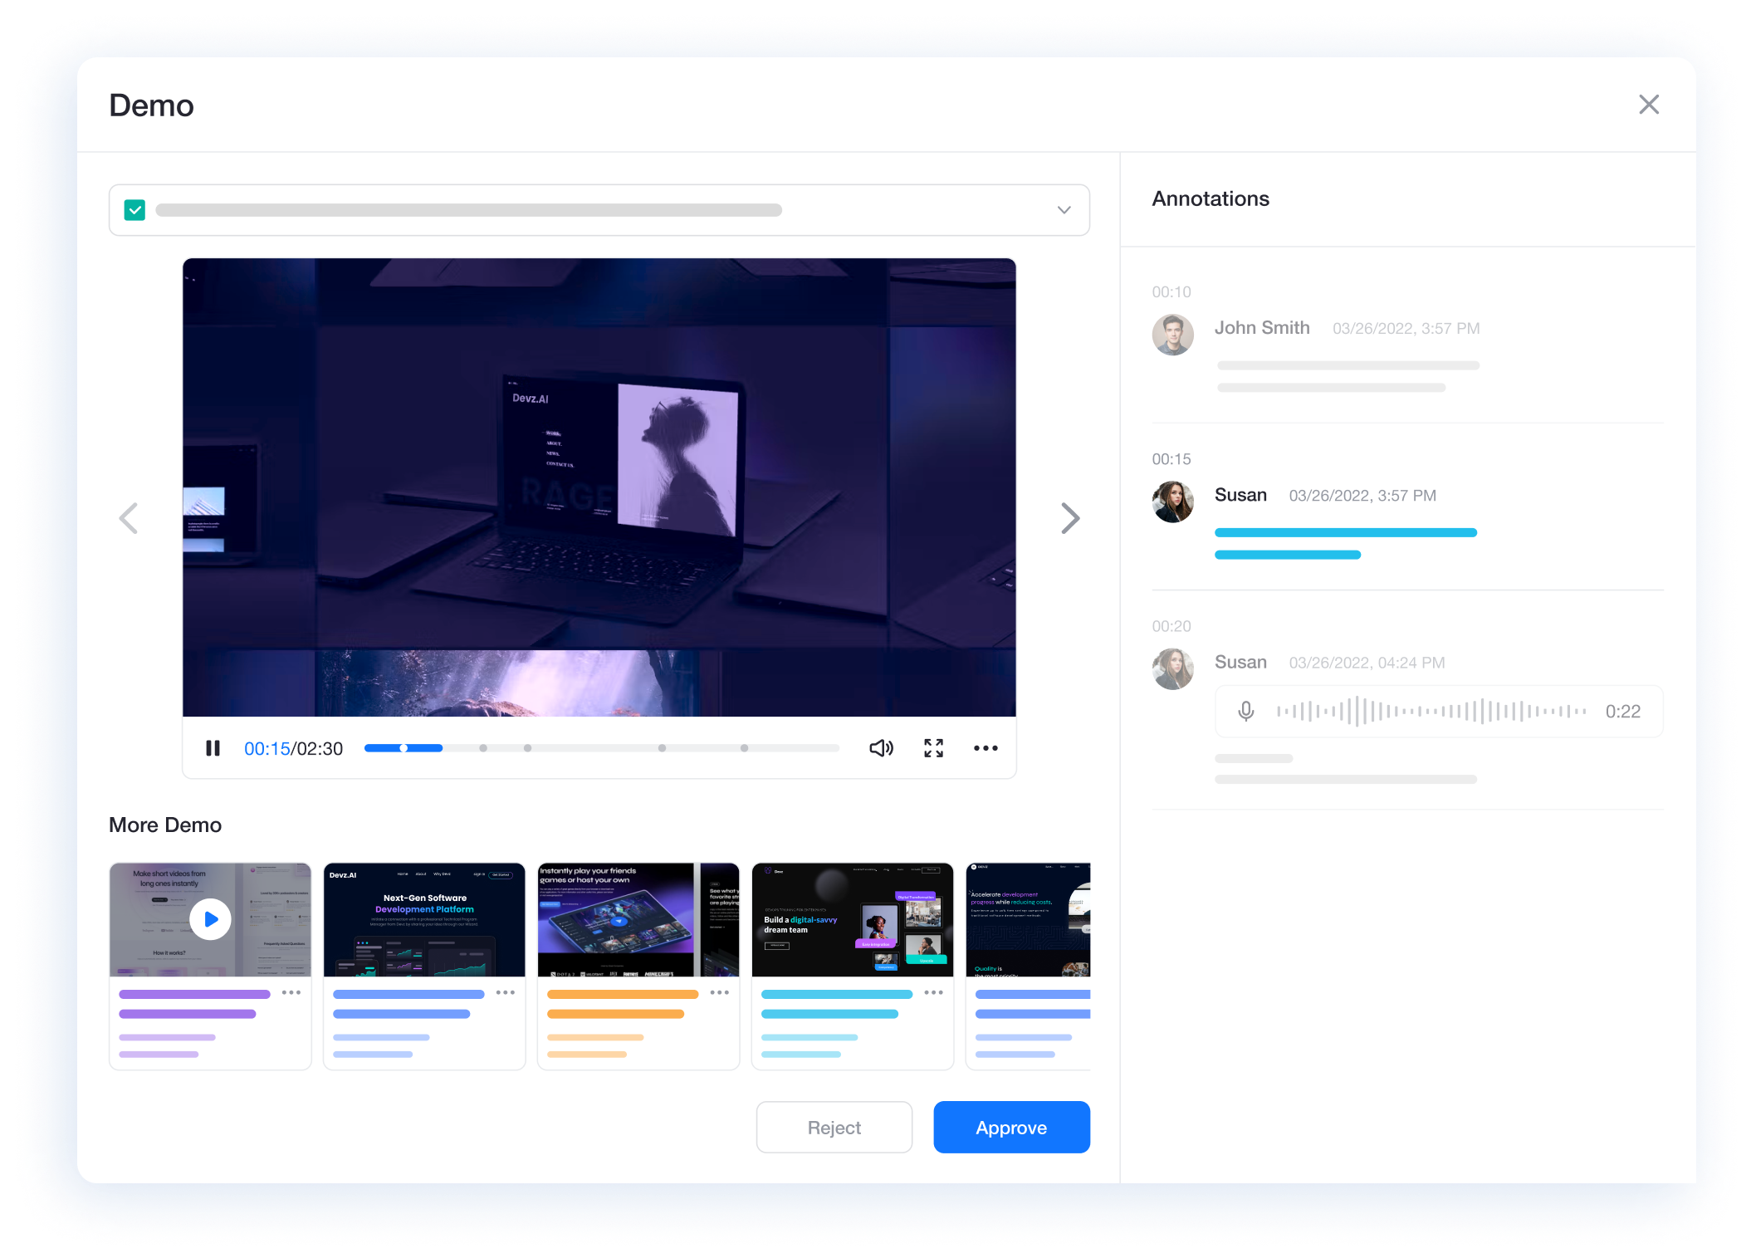Pause the demo video playback
The height and width of the screenshot is (1258, 1751).
(x=213, y=748)
